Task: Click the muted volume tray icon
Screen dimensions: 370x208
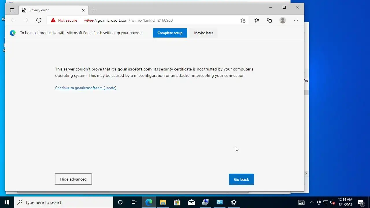Action: [333, 202]
